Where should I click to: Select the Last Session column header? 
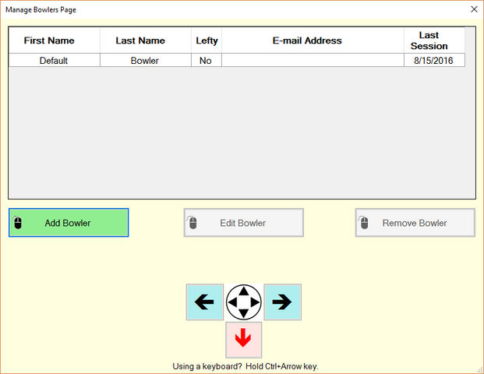point(434,41)
